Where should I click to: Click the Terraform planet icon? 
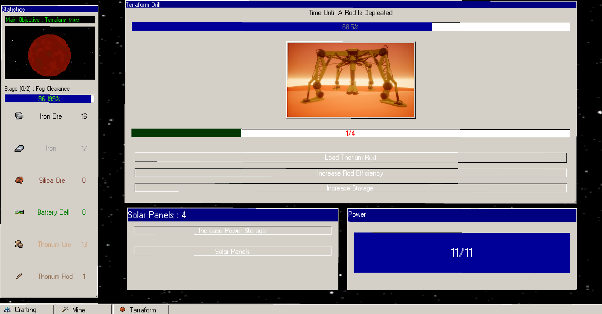coord(123,310)
